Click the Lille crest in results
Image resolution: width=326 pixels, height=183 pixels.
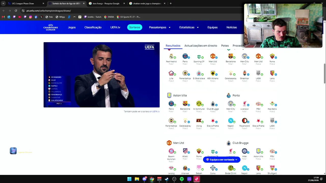tap(171, 73)
